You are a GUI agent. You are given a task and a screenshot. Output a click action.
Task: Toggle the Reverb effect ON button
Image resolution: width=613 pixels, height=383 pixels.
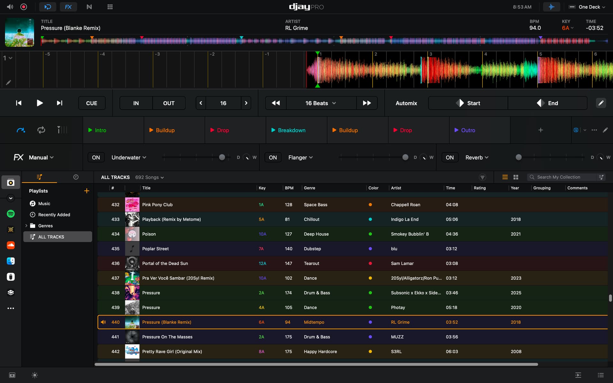[x=450, y=157]
